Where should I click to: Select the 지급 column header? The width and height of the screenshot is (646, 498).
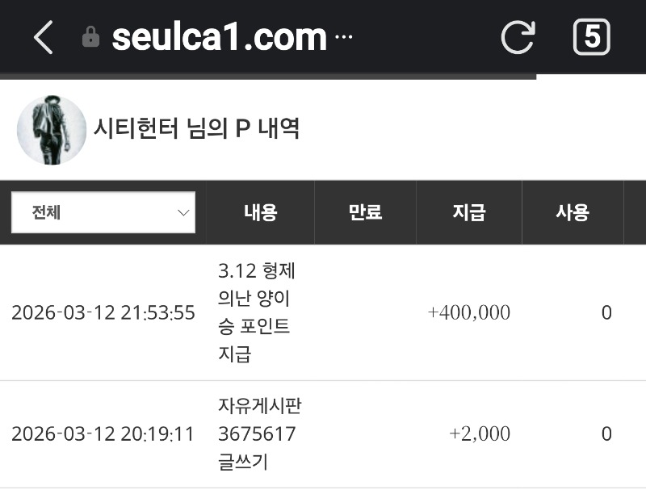[468, 213]
